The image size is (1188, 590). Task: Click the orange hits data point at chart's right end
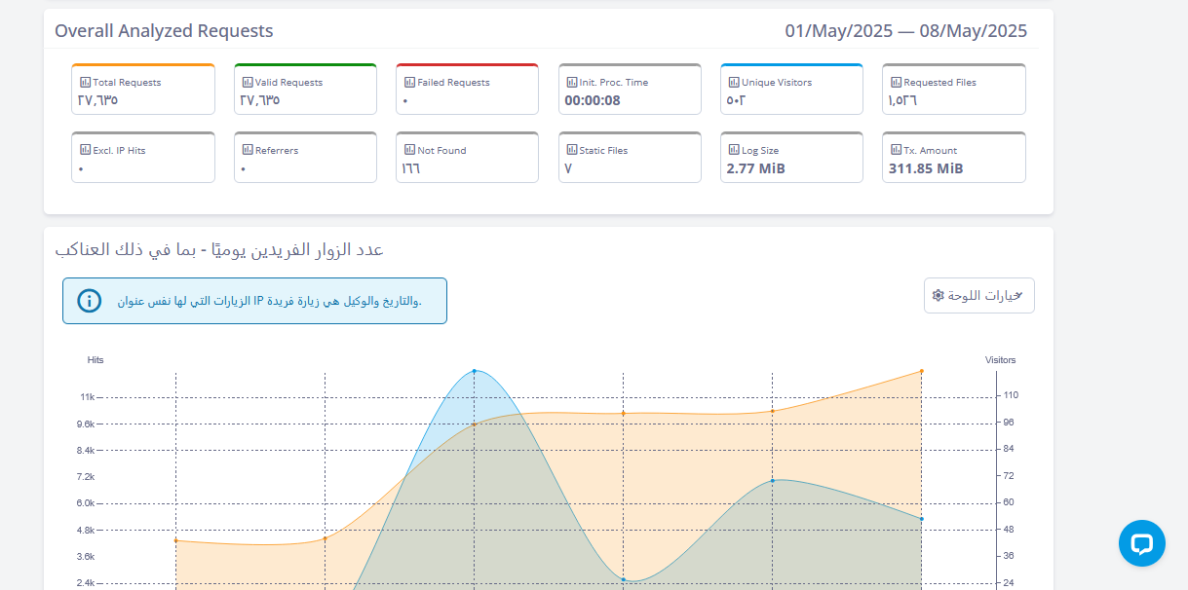point(921,371)
